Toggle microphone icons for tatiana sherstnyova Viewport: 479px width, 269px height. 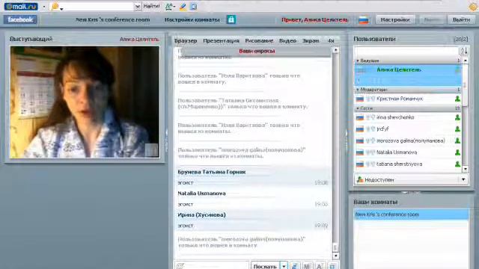point(370,164)
